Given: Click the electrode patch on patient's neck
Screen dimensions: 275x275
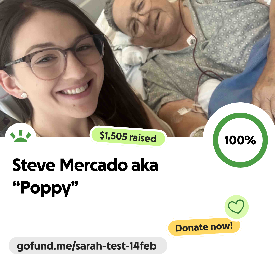Looking at the screenshot, I should click(x=191, y=39).
